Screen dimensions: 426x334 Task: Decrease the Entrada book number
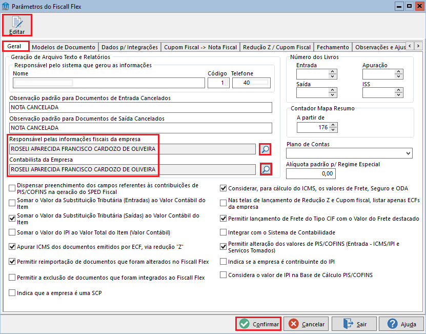pyautogui.click(x=333, y=76)
